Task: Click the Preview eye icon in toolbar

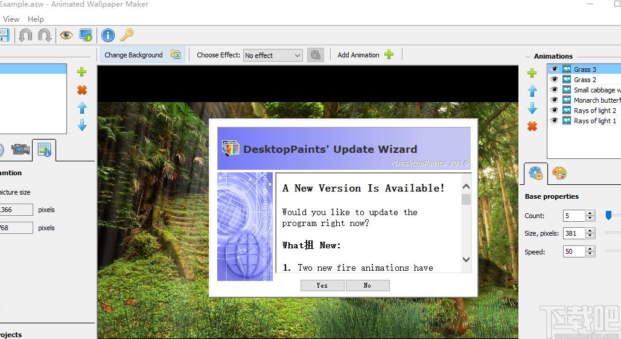Action: [66, 35]
